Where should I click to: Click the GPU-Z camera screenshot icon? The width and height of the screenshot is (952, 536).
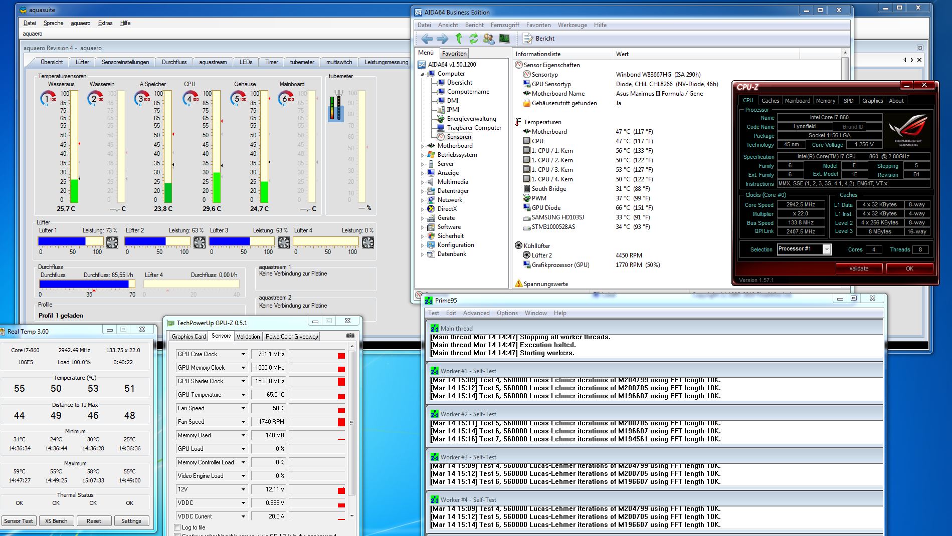point(350,336)
